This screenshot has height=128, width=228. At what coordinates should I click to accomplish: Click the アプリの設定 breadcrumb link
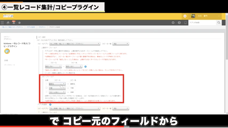[31, 27]
